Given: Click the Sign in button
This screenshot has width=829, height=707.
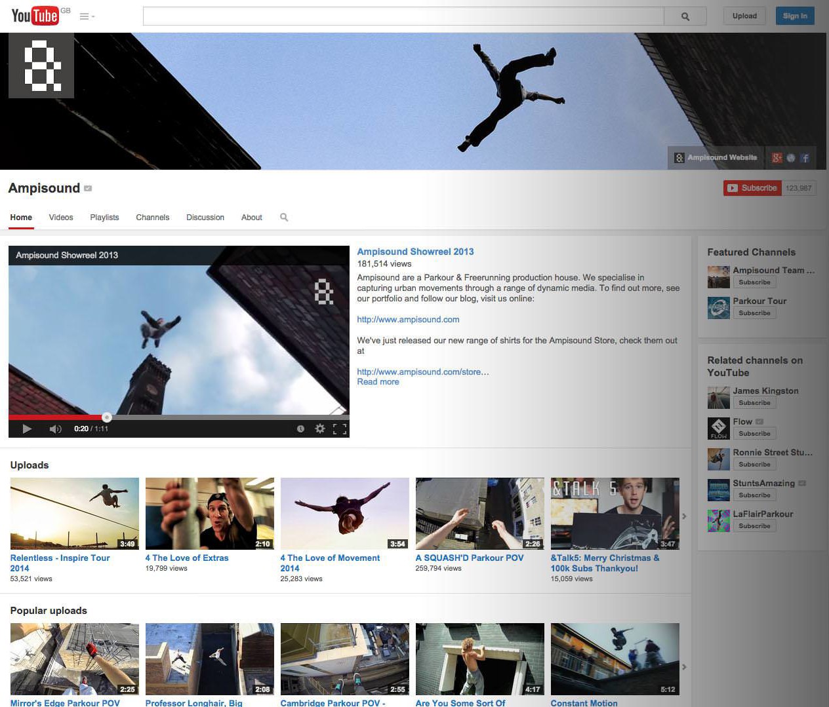Looking at the screenshot, I should click(795, 16).
